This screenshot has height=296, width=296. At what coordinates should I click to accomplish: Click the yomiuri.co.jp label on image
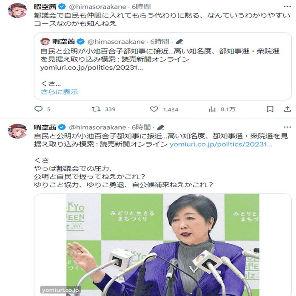[x=60, y=290]
